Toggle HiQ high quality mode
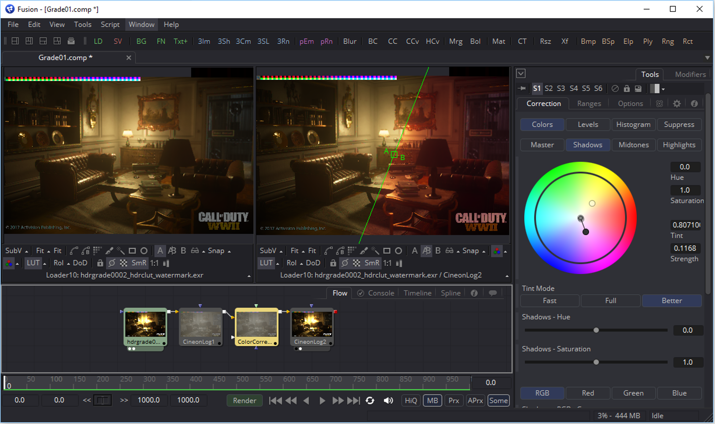The width and height of the screenshot is (715, 424). pos(411,401)
